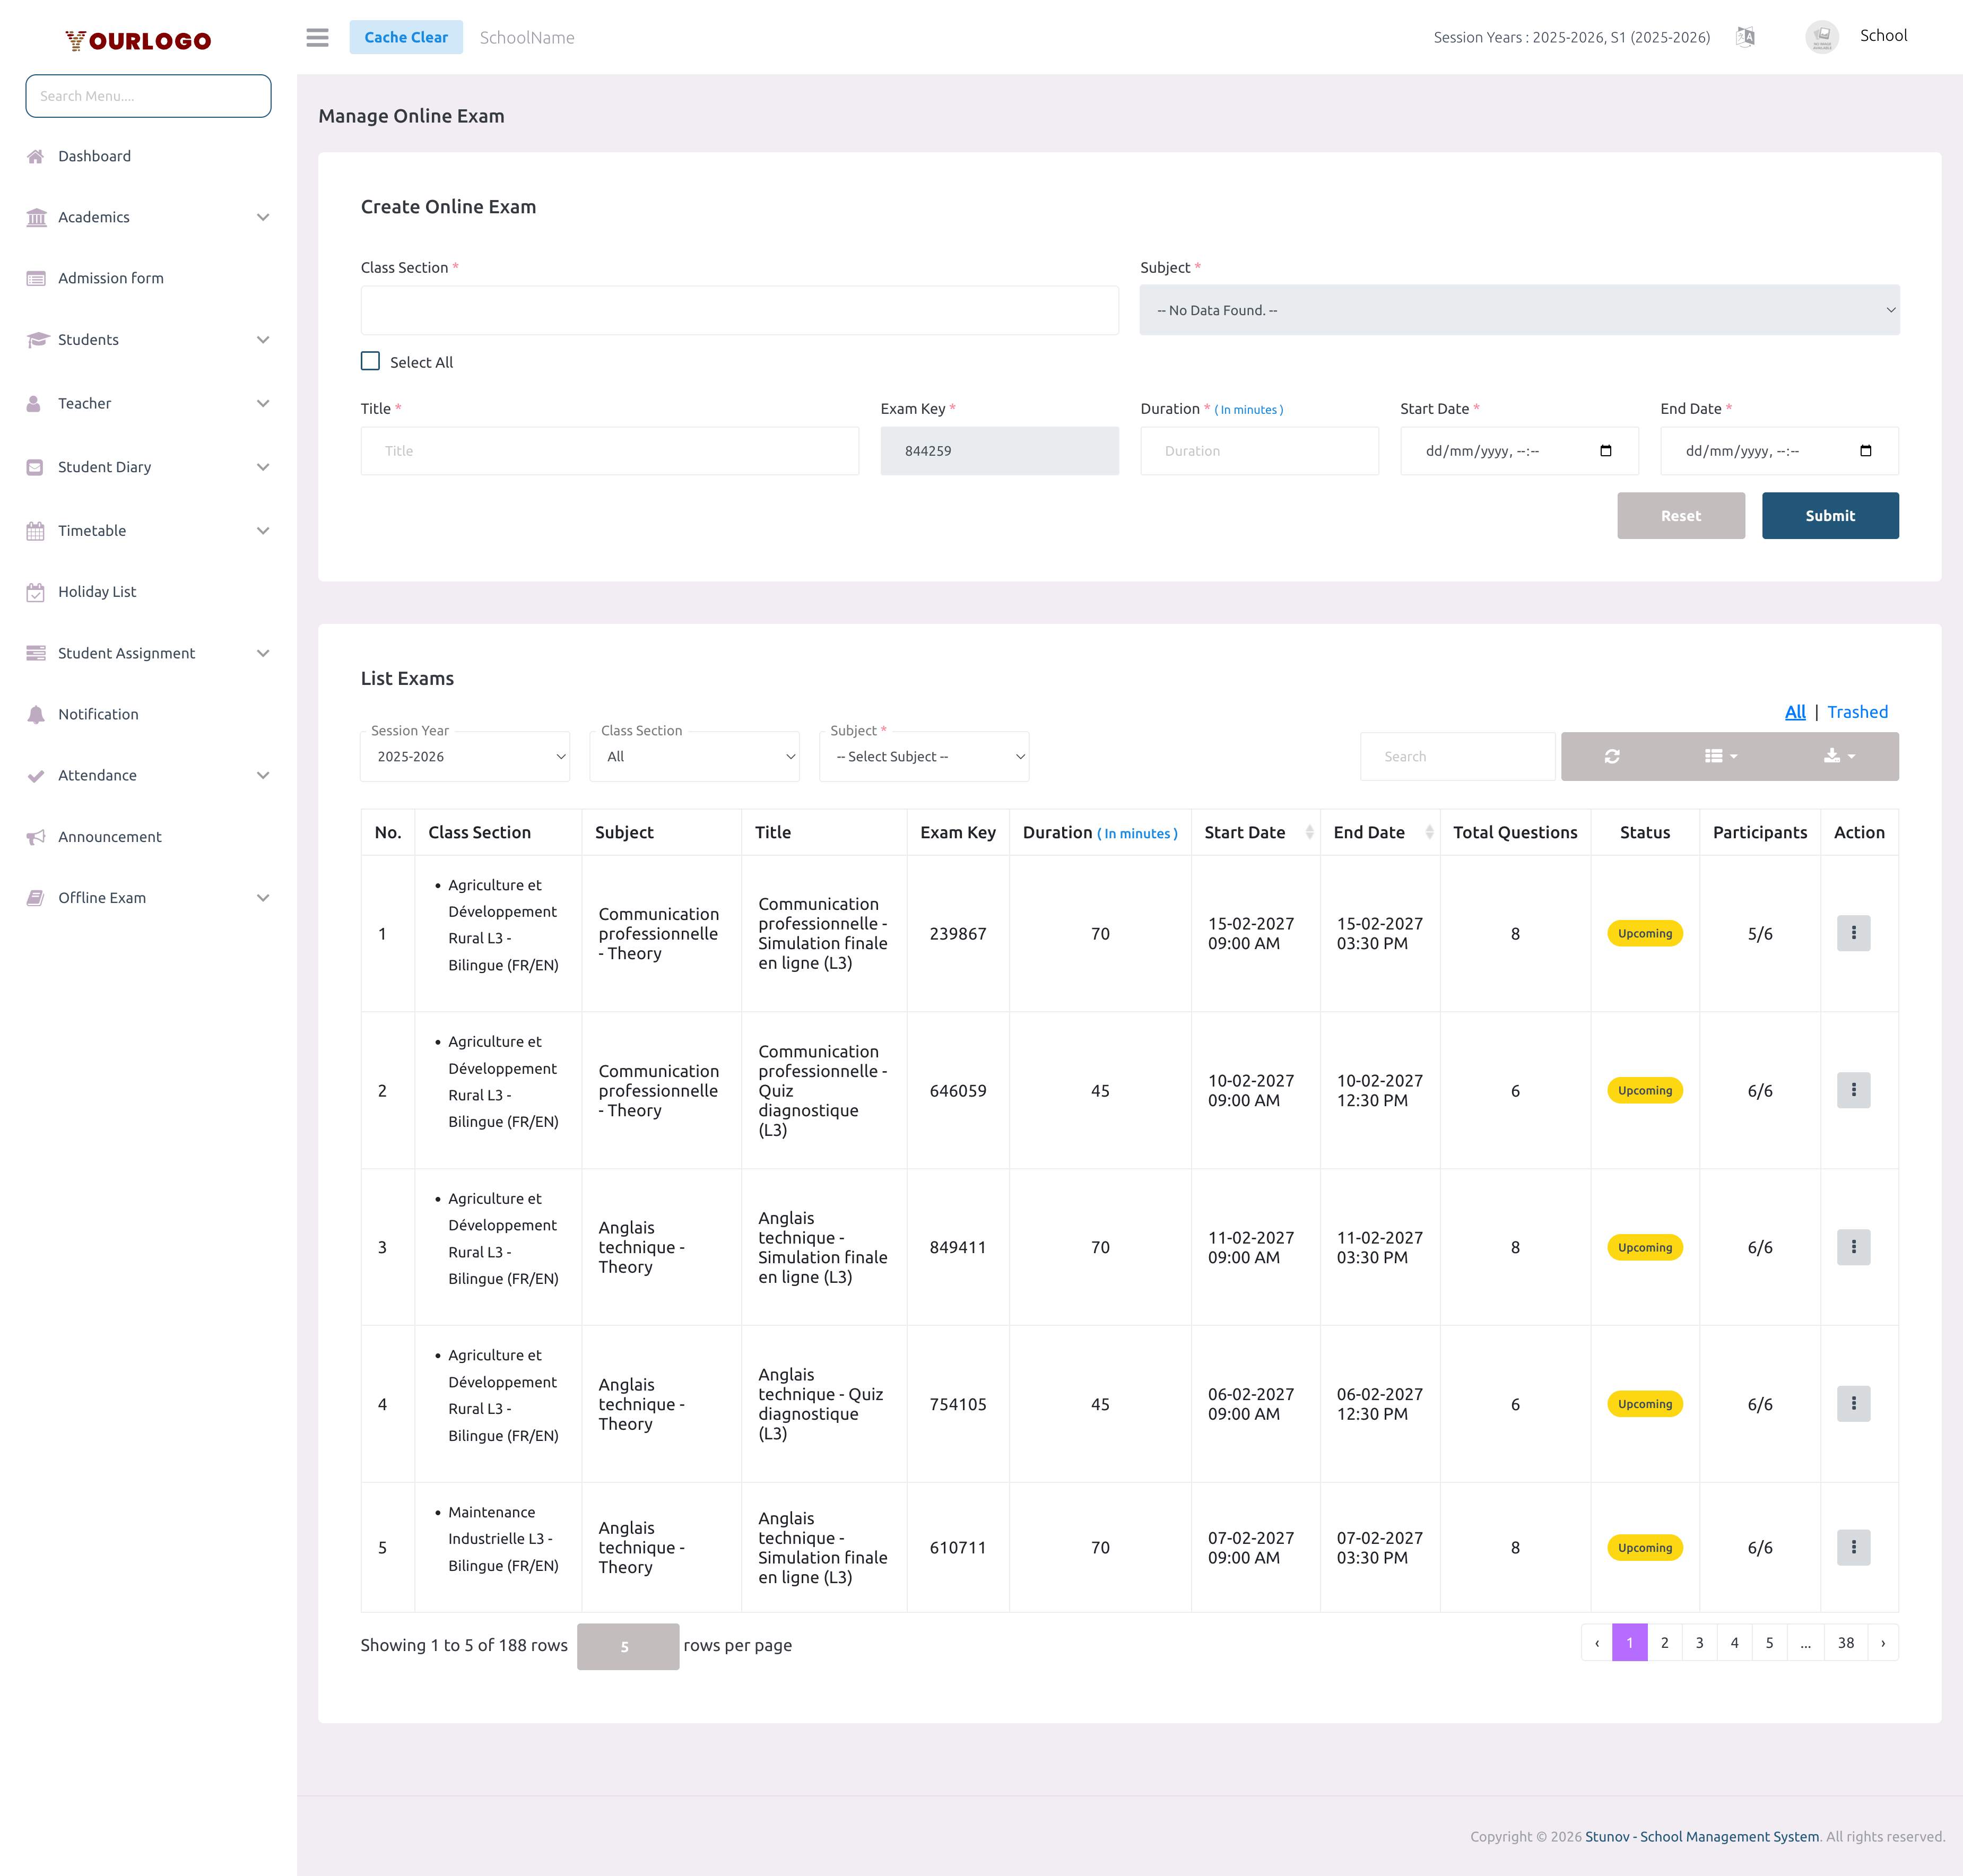This screenshot has width=1963, height=1876.
Task: Refresh the exams list table
Action: click(x=1611, y=756)
